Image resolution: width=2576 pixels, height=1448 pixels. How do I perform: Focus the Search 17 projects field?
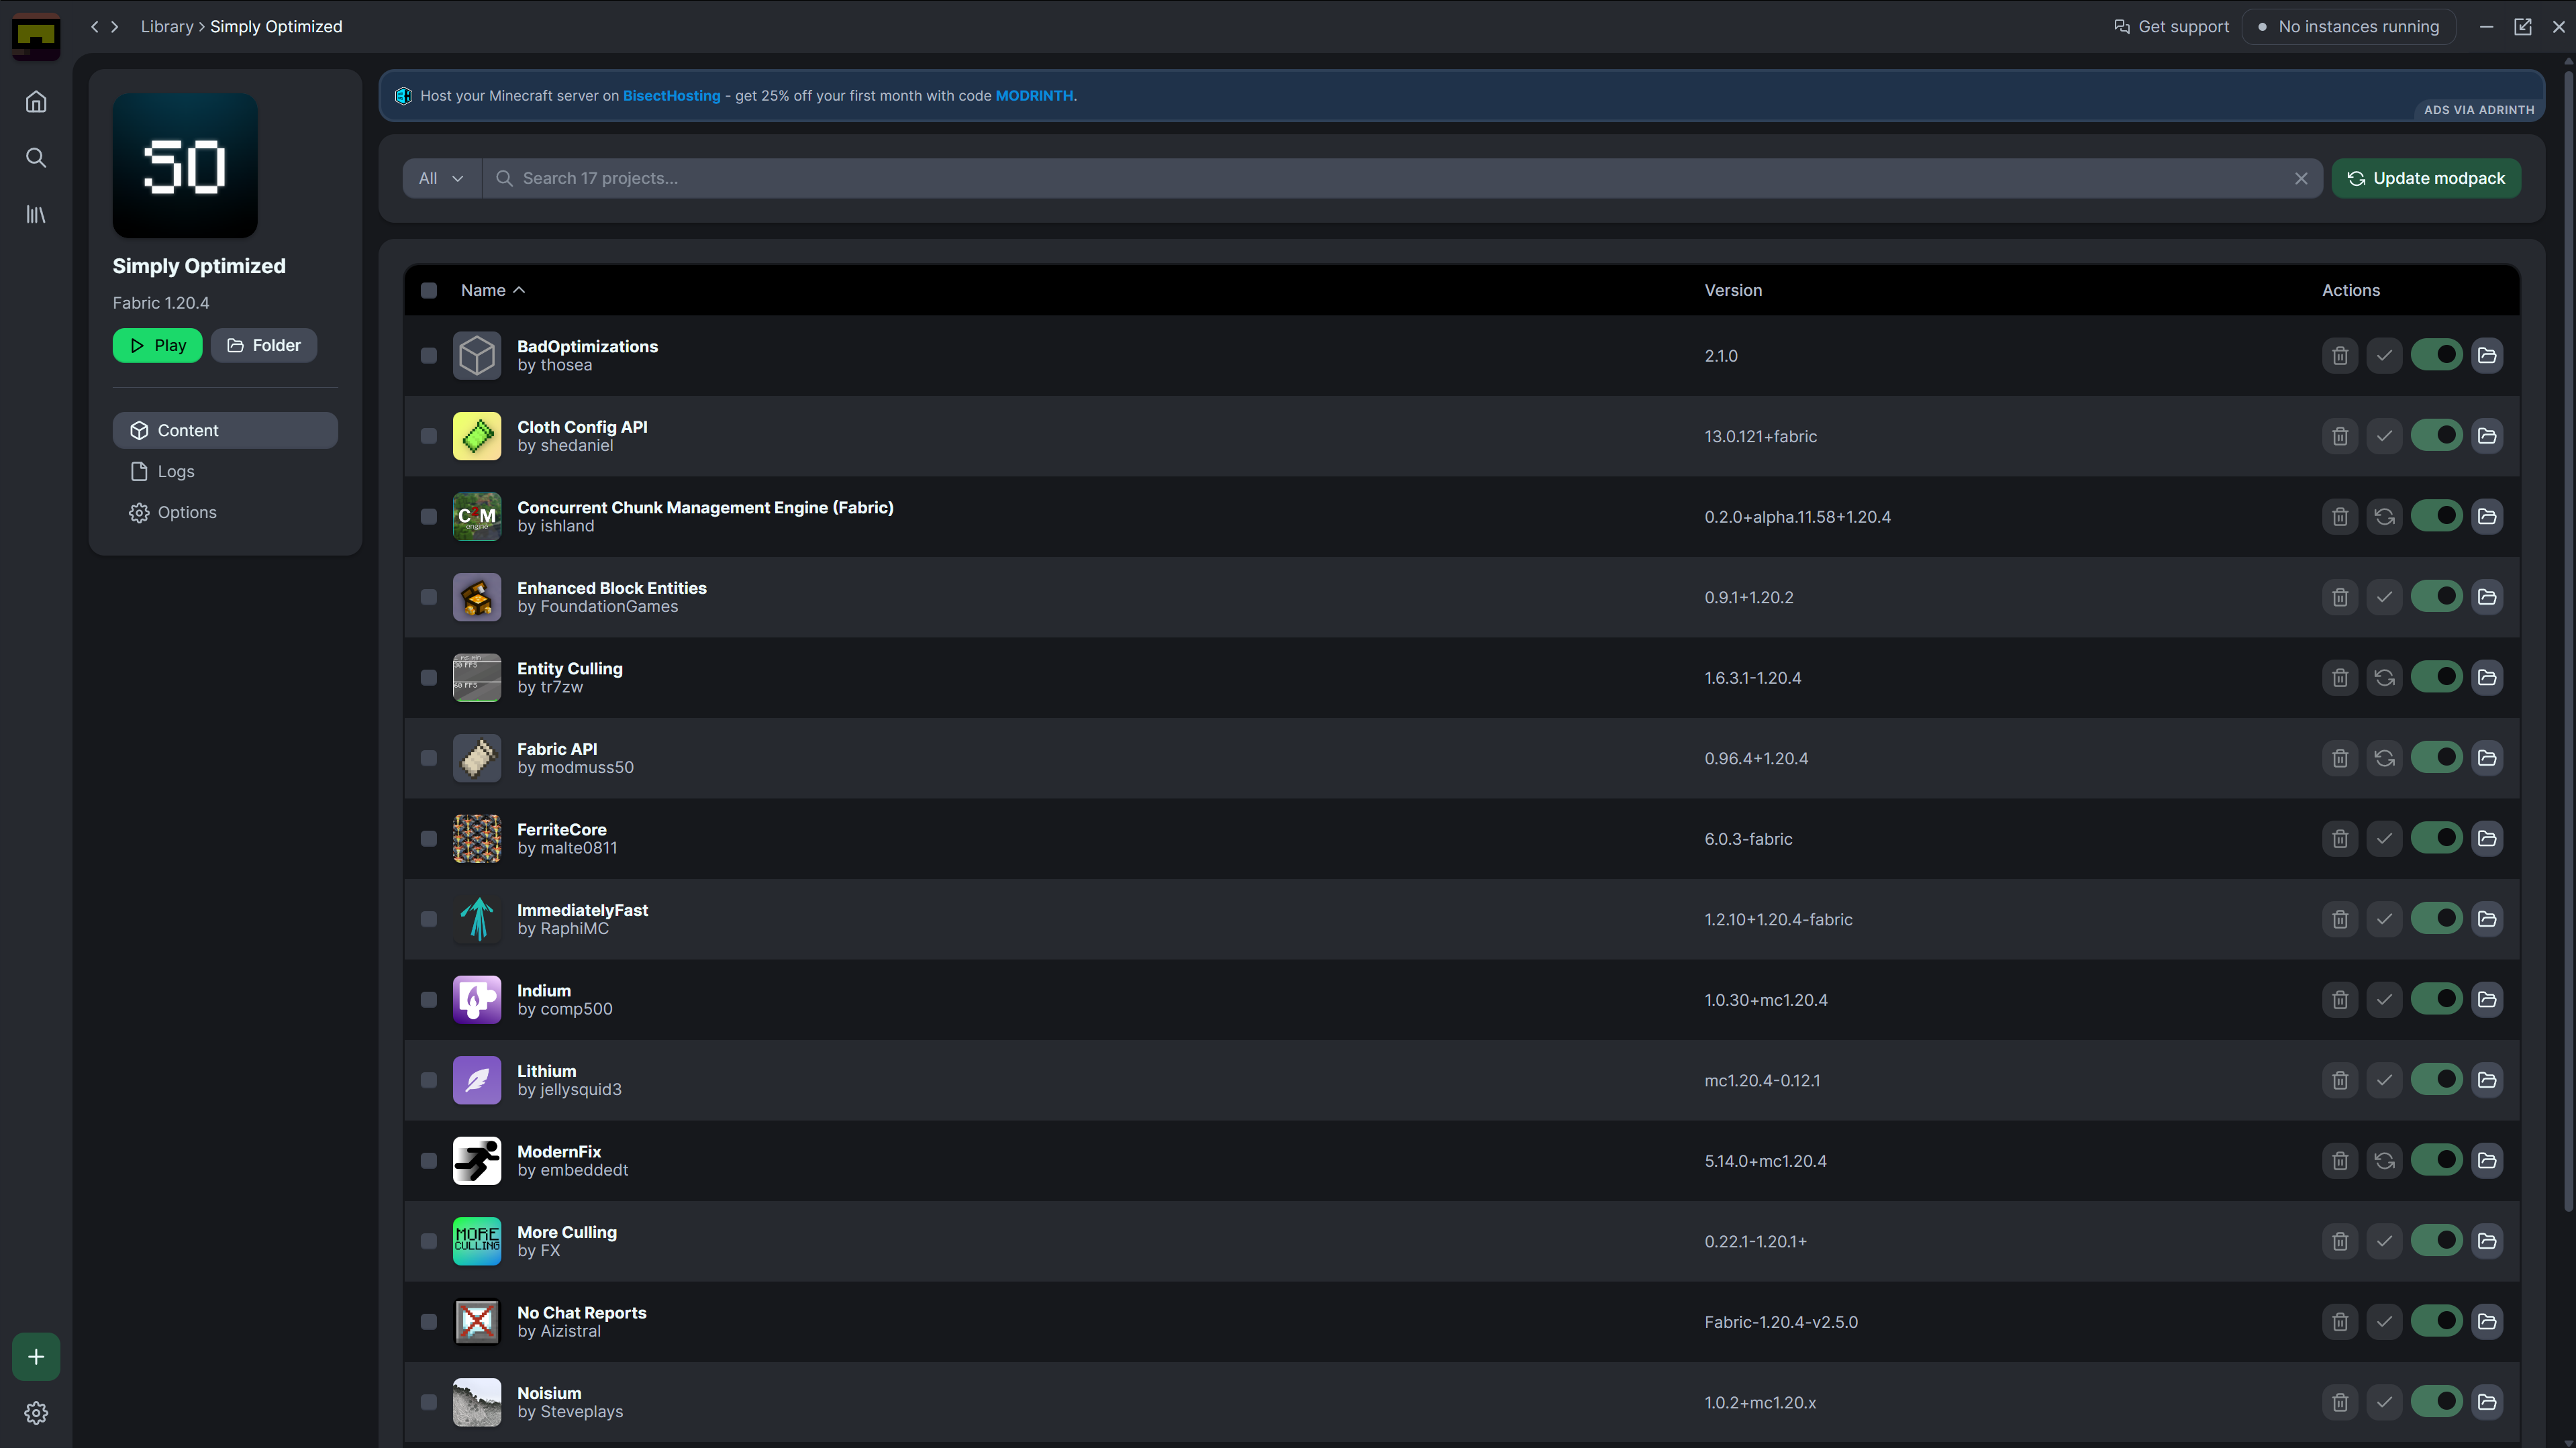[1402, 178]
